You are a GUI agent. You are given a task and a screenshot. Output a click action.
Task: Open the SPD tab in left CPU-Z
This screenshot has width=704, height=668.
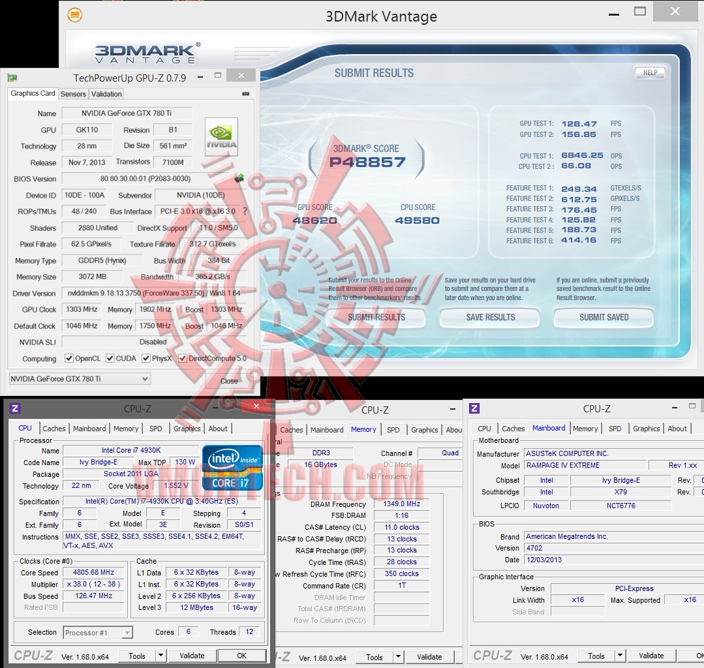click(x=156, y=429)
